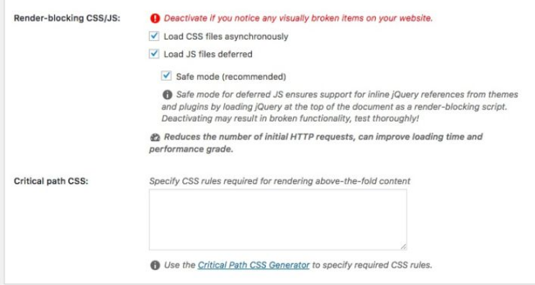Click the red exclamation warning icon

coord(155,19)
